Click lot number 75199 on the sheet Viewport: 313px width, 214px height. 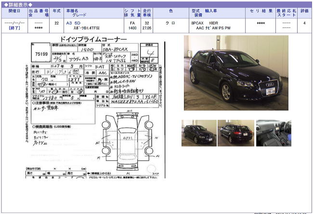point(41,54)
